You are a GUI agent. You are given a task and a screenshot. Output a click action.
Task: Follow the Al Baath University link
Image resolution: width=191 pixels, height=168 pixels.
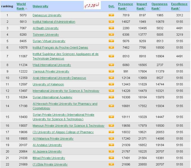pos(46,28)
